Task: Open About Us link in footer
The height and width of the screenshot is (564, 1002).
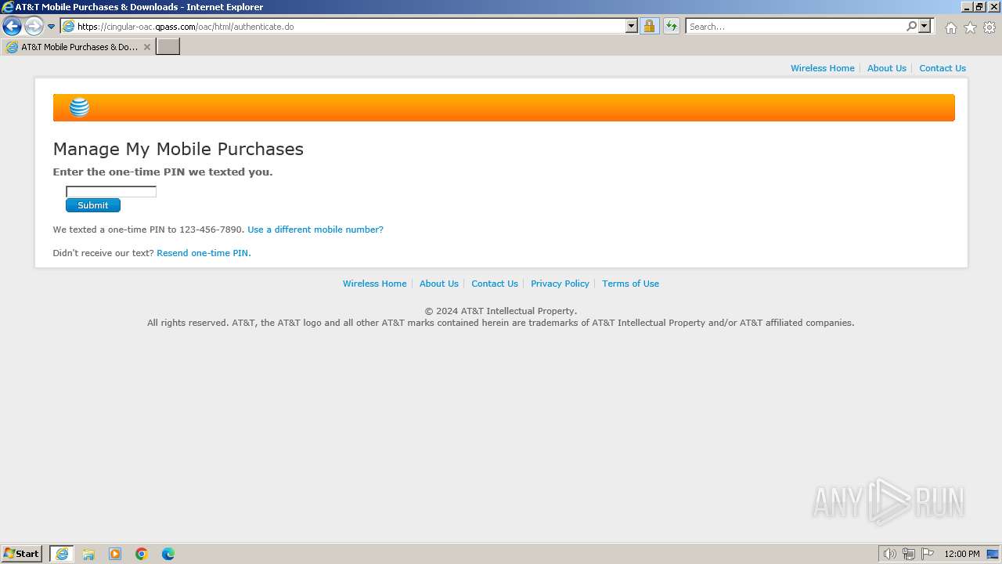Action: pyautogui.click(x=438, y=284)
